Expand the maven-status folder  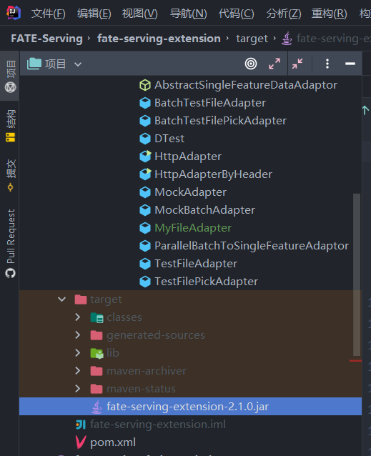78,389
